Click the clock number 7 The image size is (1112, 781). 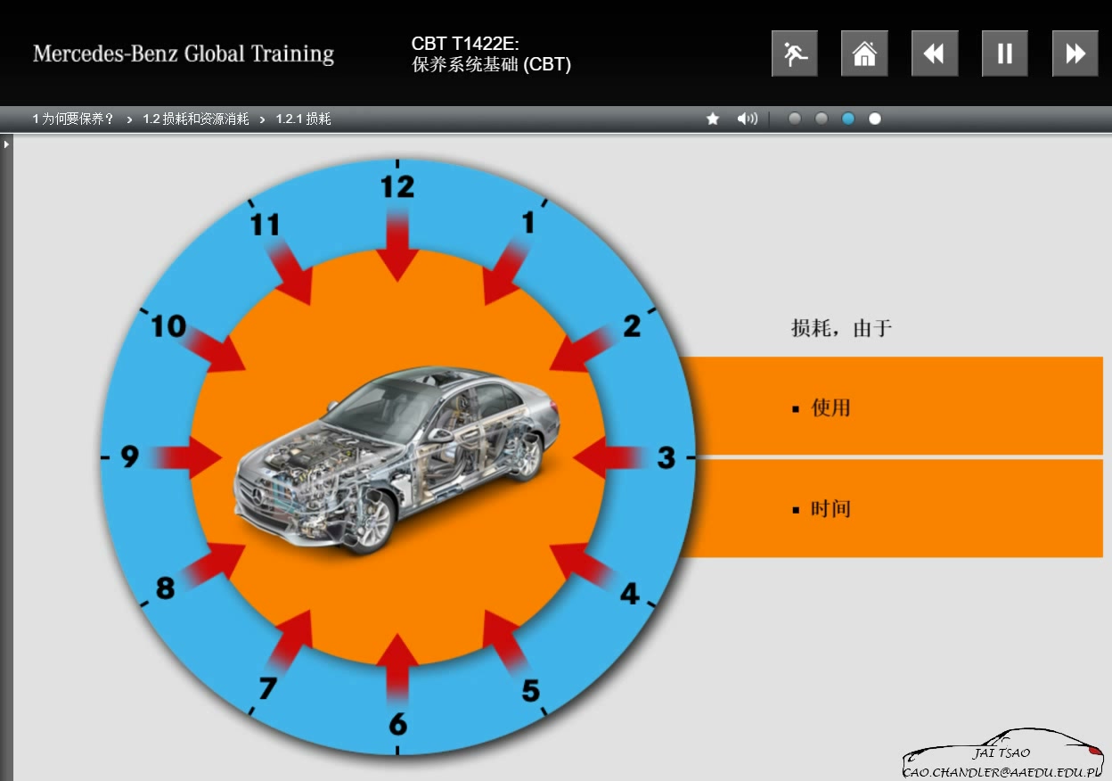coord(267,688)
